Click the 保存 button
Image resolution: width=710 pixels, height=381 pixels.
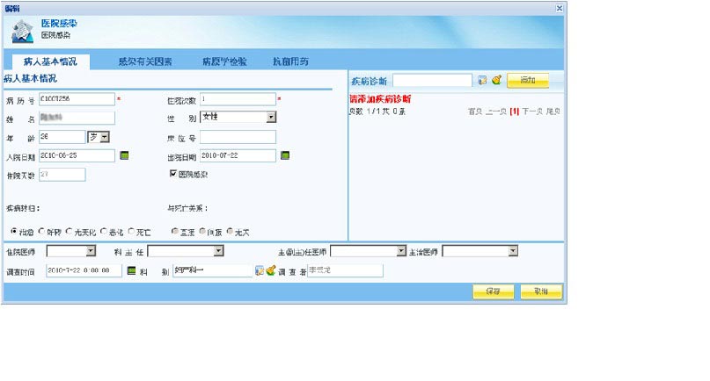(x=493, y=291)
